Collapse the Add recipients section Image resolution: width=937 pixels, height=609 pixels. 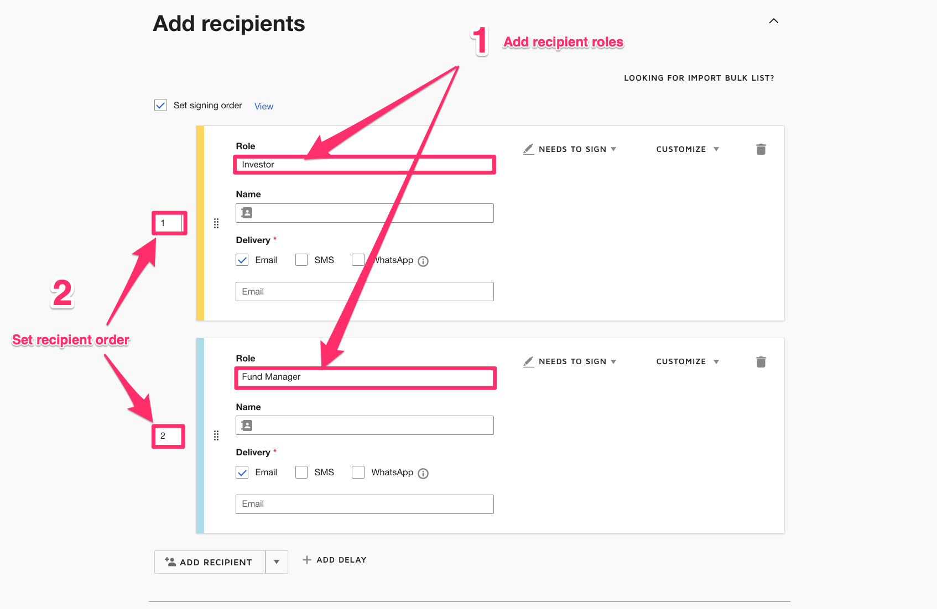point(773,21)
